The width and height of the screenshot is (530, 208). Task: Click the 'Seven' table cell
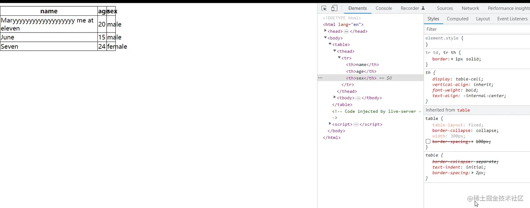49,46
